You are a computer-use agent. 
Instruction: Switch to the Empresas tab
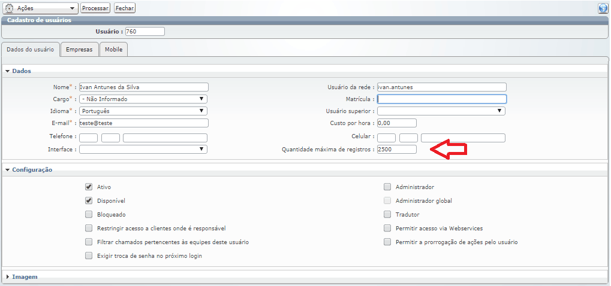[x=79, y=50]
